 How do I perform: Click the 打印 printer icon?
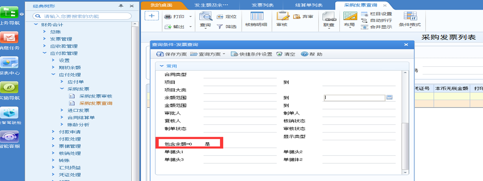(168, 16)
